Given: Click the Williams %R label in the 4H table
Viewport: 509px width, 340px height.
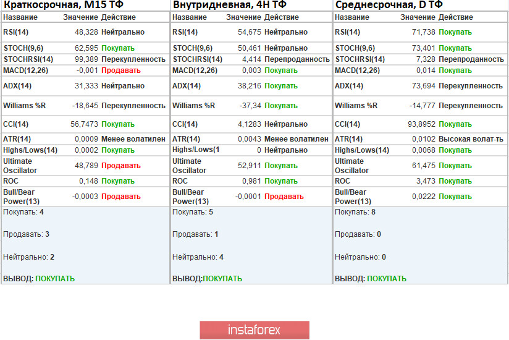Looking at the screenshot, I should (193, 106).
